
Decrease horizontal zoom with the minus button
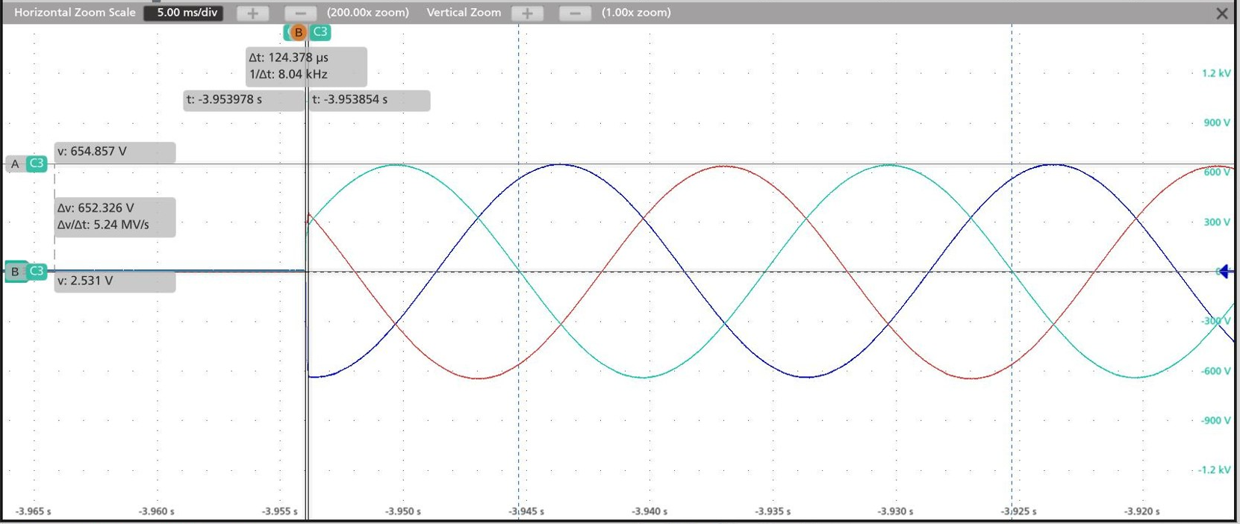[x=300, y=13]
